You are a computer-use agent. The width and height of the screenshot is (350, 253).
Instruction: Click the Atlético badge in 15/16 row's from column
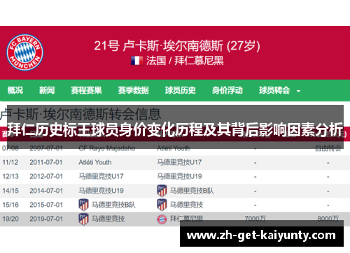83,205
